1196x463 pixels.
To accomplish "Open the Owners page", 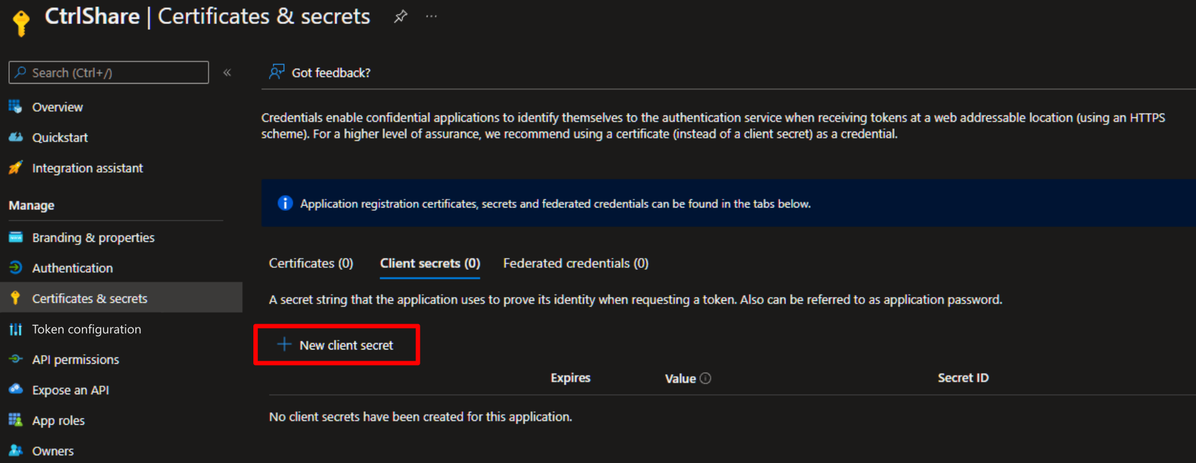I will pos(53,451).
